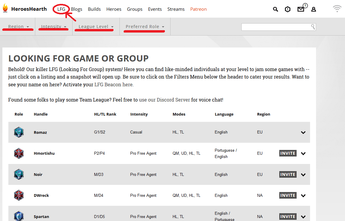This screenshot has width=345, height=221.
Task: Open the Streams nav item
Action: [176, 9]
